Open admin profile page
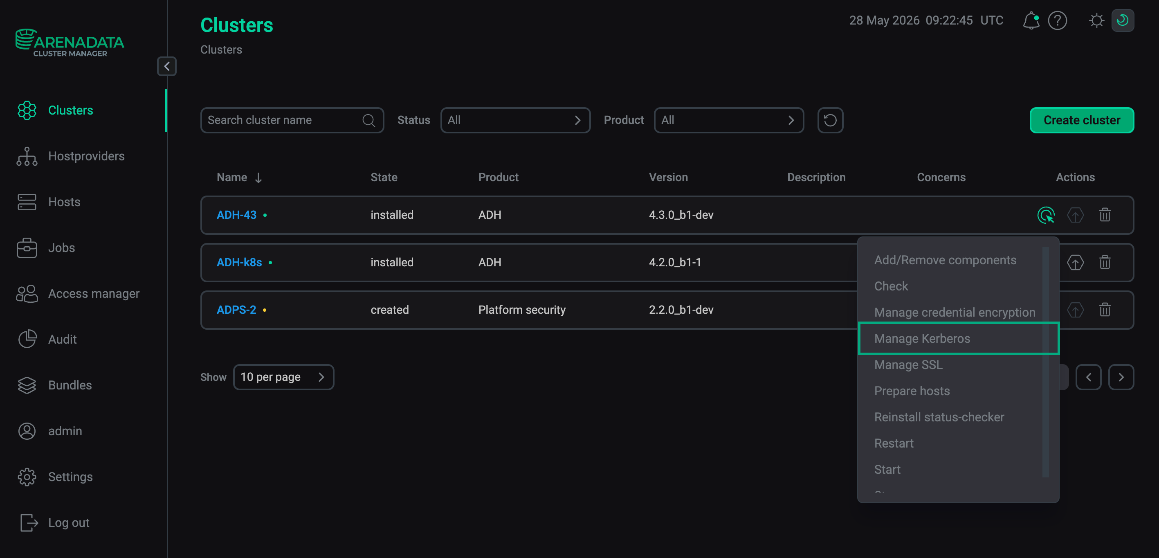 [49, 431]
